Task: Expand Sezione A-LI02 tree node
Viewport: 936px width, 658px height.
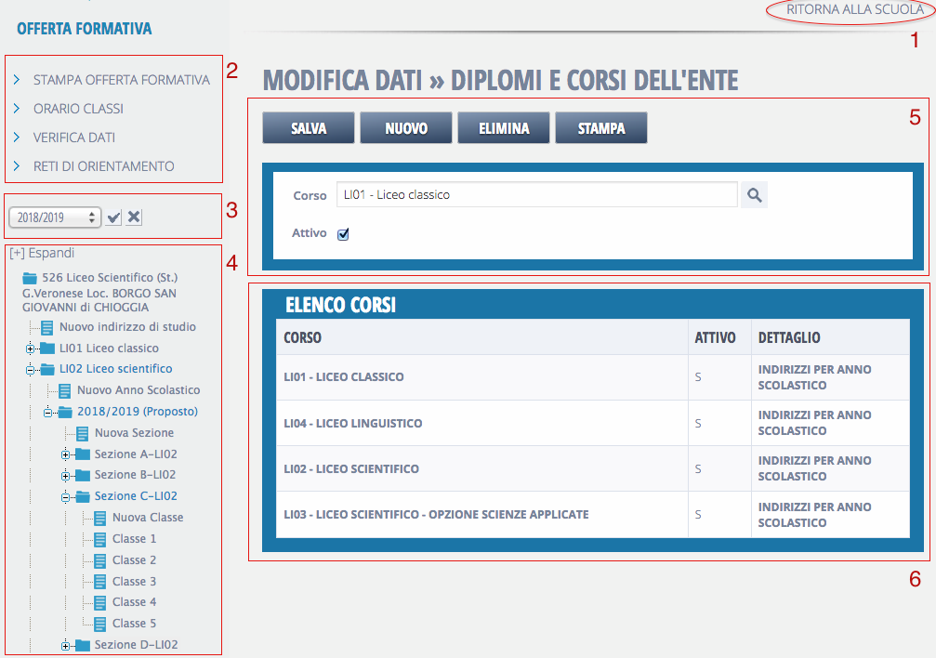Action: (65, 454)
